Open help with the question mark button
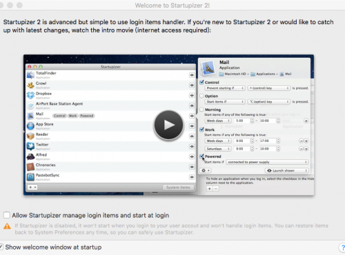 [x=342, y=247]
